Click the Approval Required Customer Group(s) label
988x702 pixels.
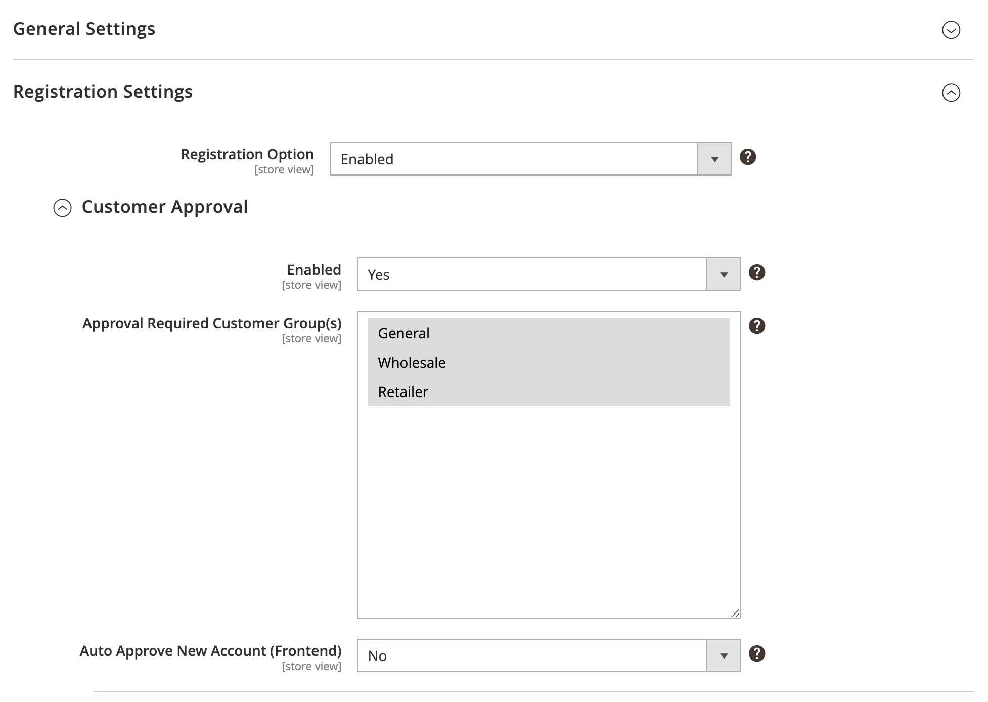click(x=212, y=323)
